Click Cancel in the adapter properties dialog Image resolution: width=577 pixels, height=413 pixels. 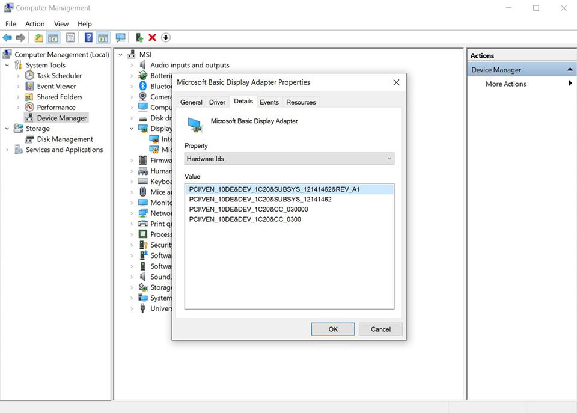point(380,329)
